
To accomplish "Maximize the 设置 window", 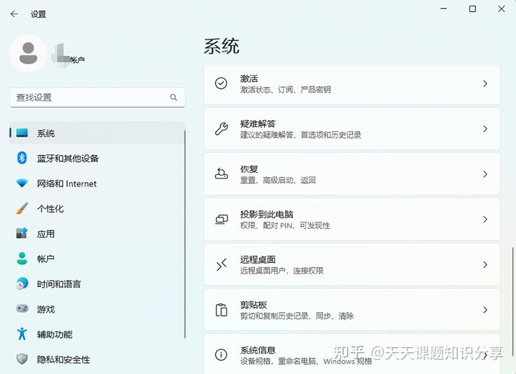I will (x=473, y=9).
